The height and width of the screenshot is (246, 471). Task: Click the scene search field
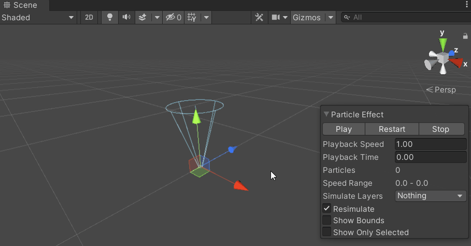[406, 18]
